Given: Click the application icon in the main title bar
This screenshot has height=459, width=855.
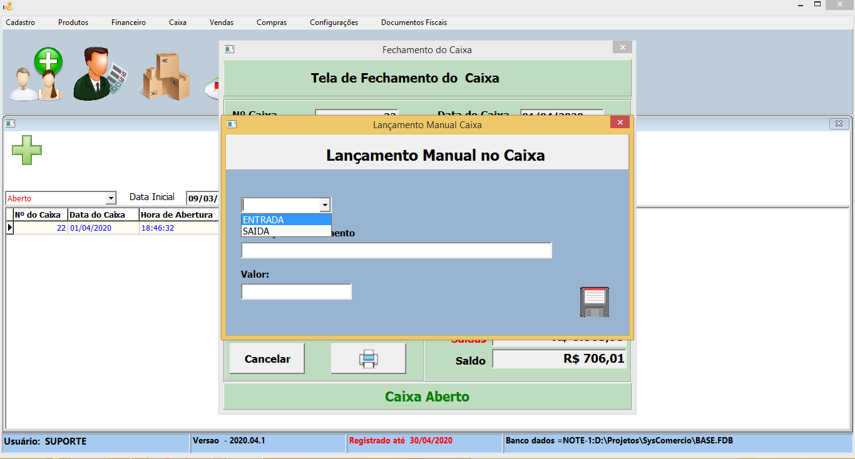Looking at the screenshot, I should tap(6, 7).
